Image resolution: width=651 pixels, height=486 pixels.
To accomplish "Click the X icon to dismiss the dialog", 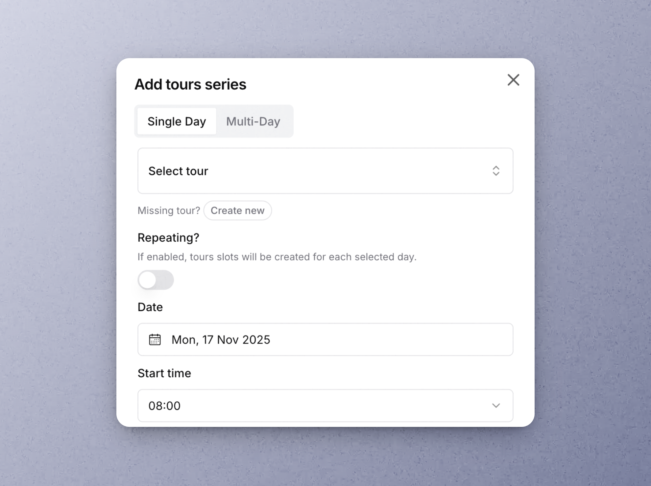I will (x=513, y=80).
